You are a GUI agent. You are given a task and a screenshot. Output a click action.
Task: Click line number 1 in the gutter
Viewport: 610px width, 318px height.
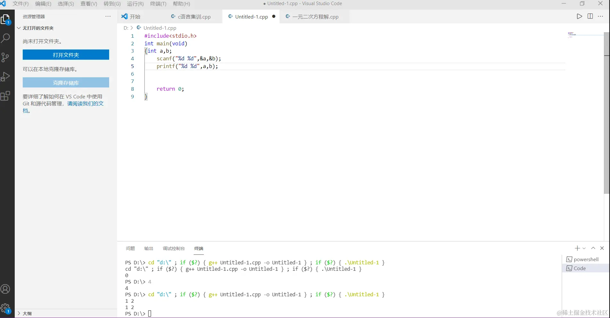click(132, 36)
